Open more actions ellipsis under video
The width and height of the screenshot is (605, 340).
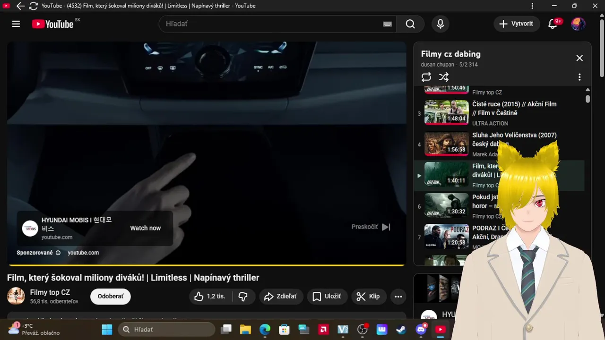point(398,297)
